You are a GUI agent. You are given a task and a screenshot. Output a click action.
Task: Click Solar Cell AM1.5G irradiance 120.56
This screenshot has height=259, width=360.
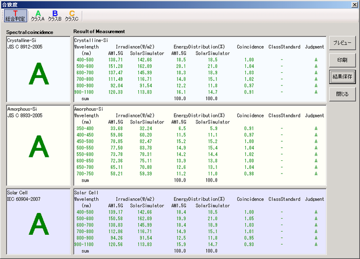click(116, 244)
